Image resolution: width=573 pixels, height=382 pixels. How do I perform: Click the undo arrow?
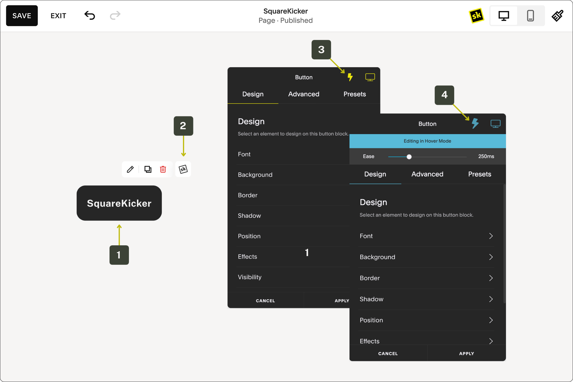tap(90, 16)
